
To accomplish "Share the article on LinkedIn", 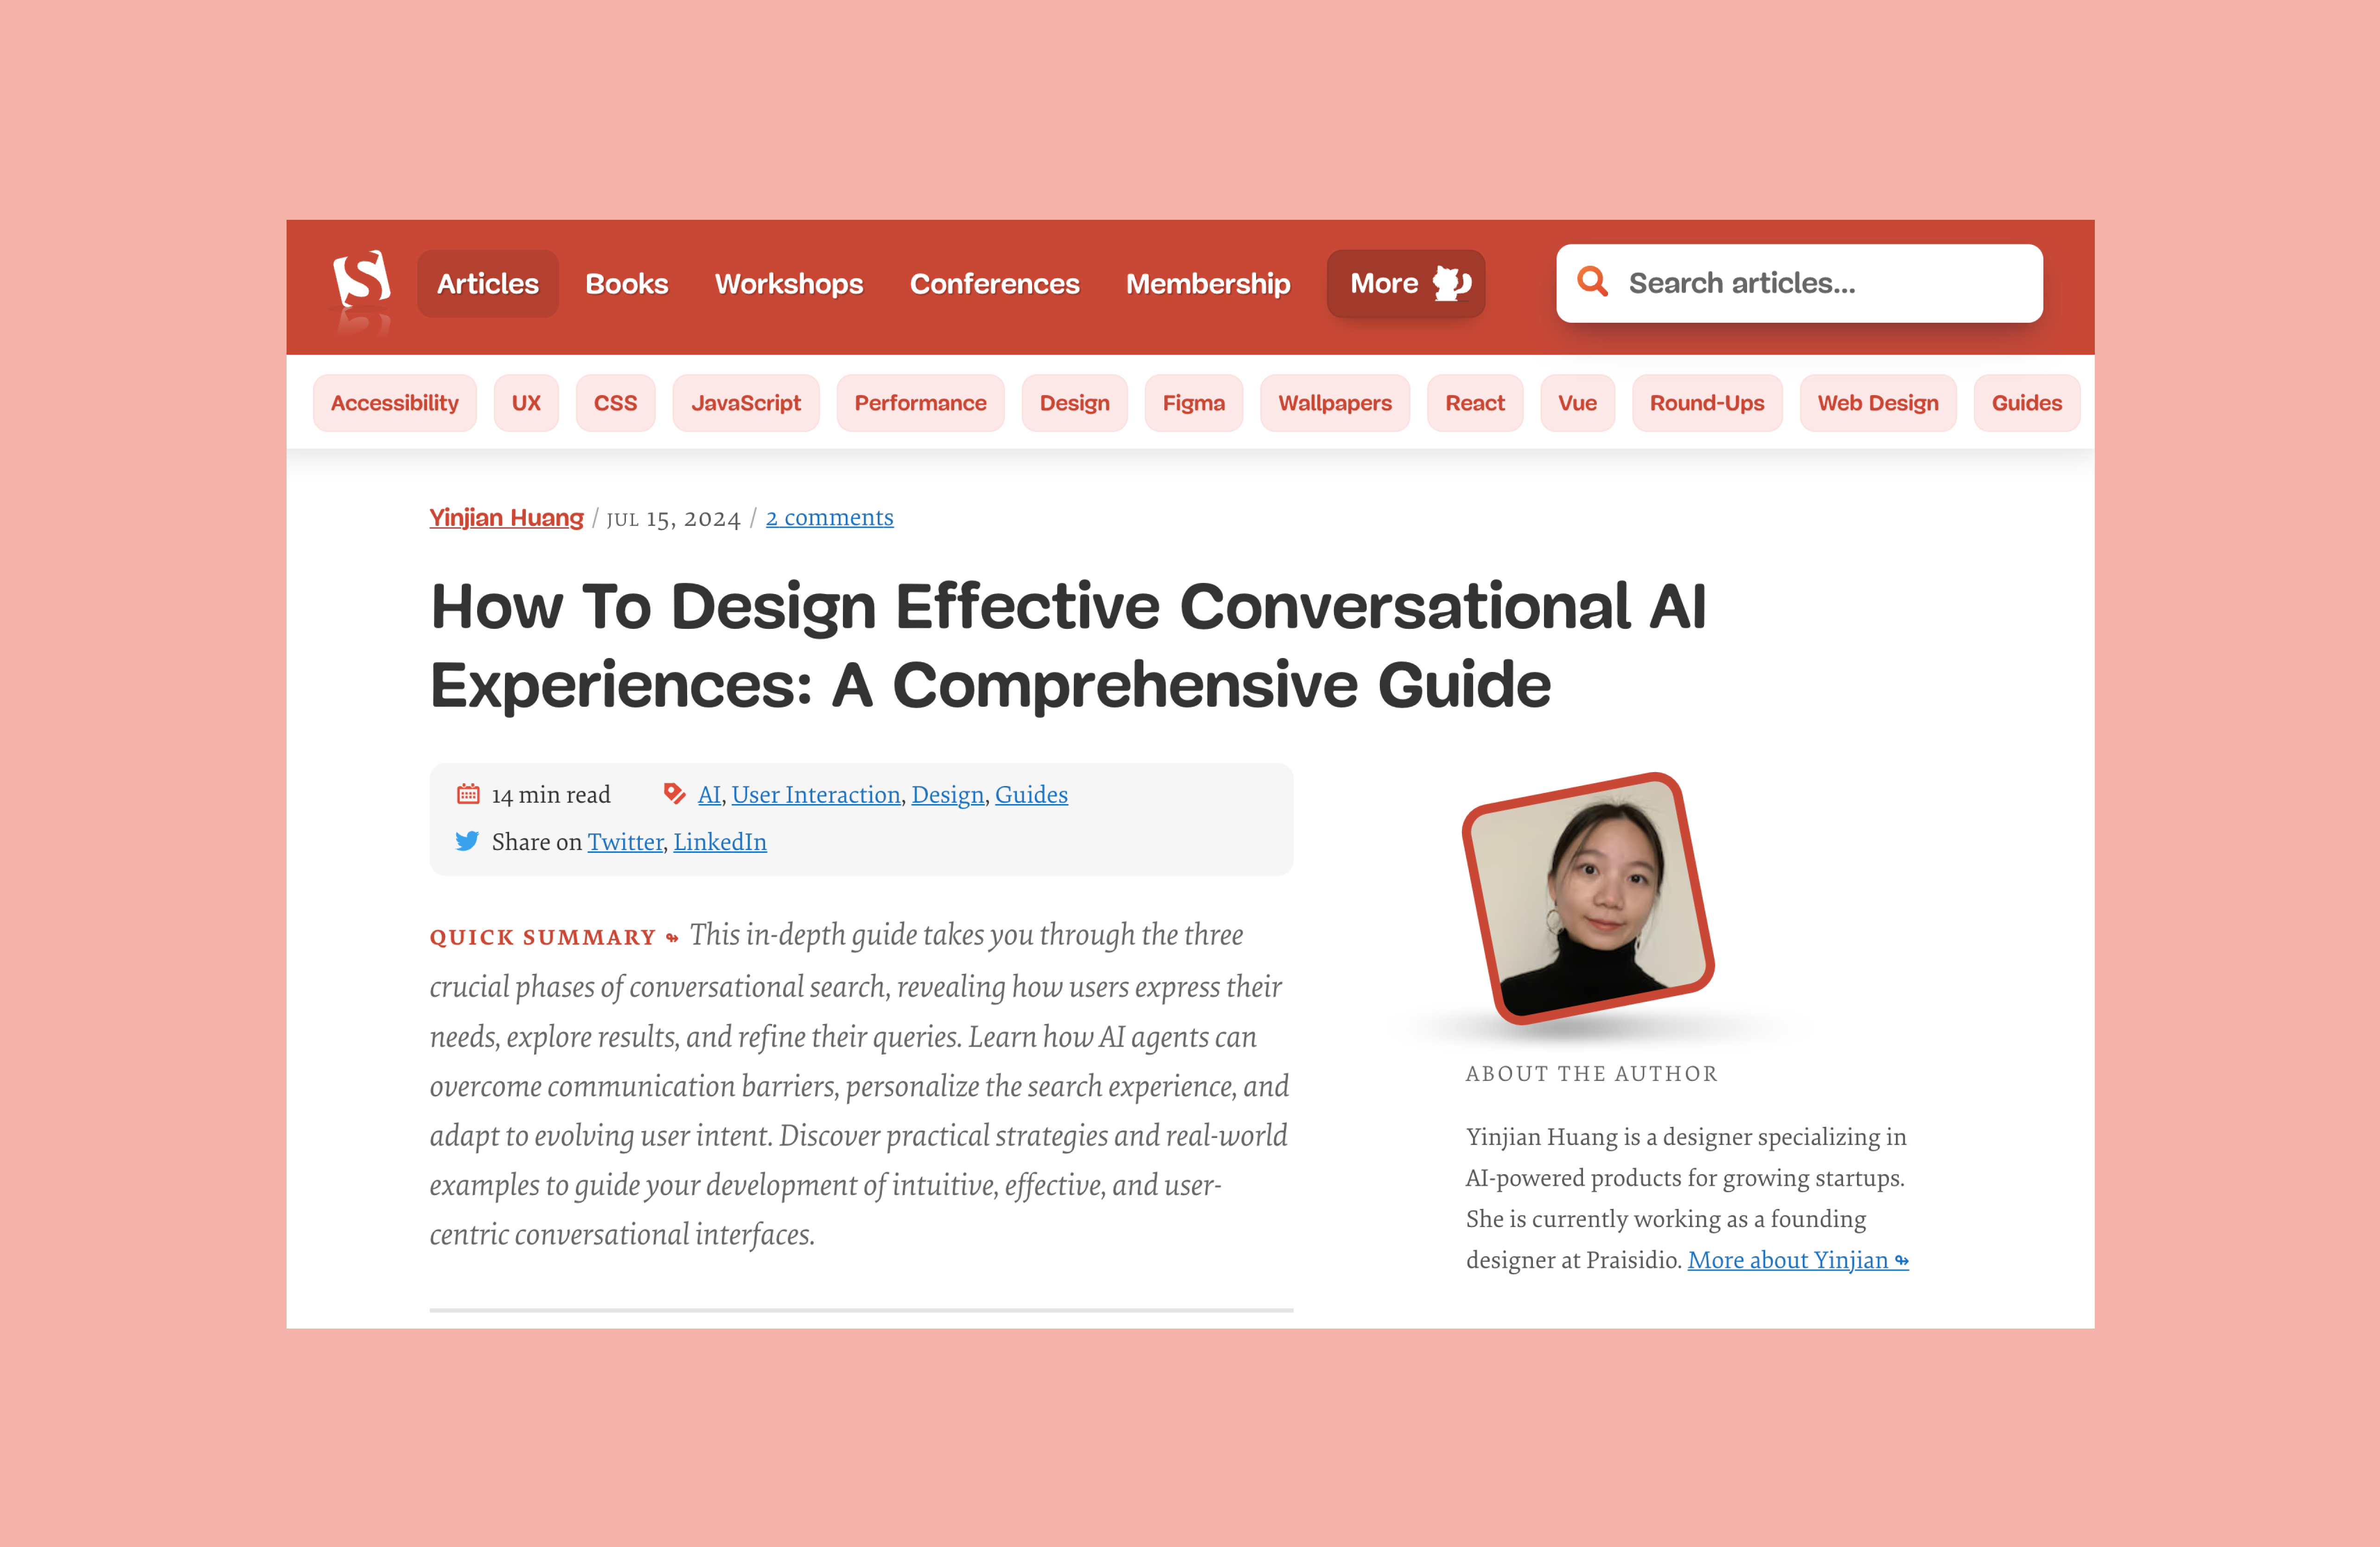I will pyautogui.click(x=719, y=842).
